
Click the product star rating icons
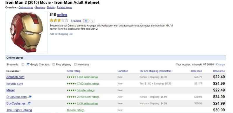pyautogui.click(x=59, y=20)
